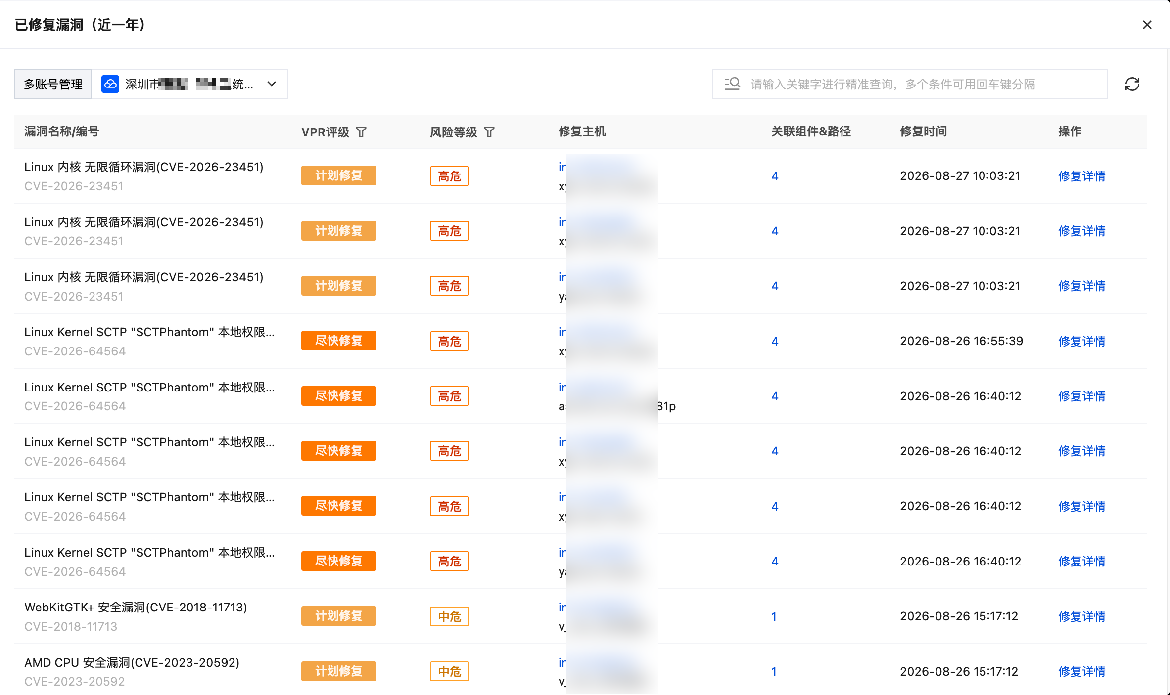Click the cloud account icon beside 深圳市
1170x695 pixels.
pyautogui.click(x=110, y=84)
